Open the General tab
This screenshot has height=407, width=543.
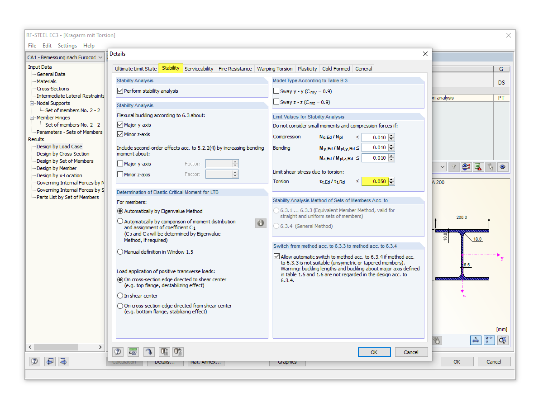[x=364, y=69]
